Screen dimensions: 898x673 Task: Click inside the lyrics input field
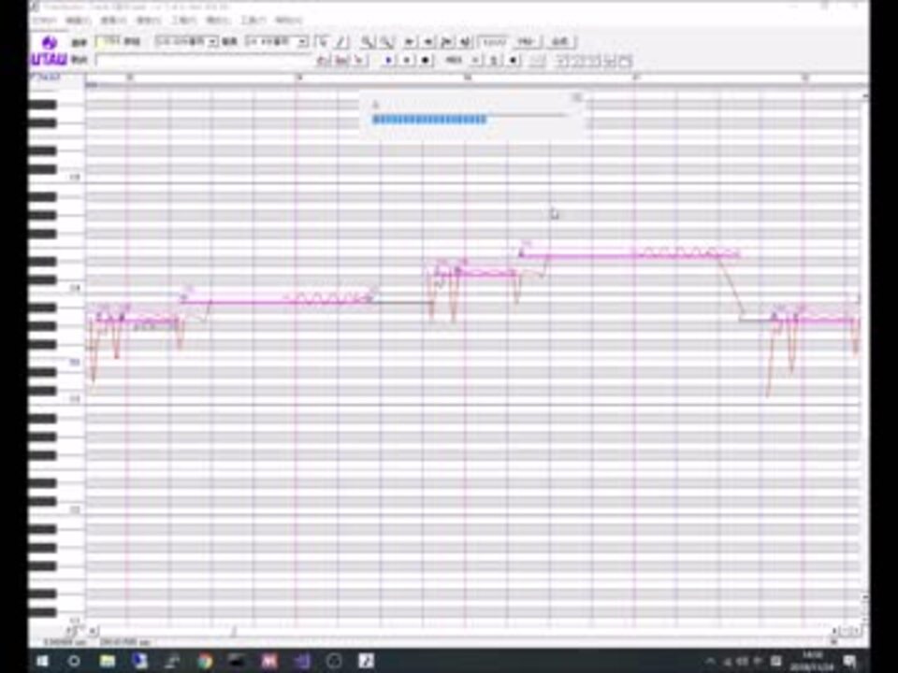click(206, 60)
